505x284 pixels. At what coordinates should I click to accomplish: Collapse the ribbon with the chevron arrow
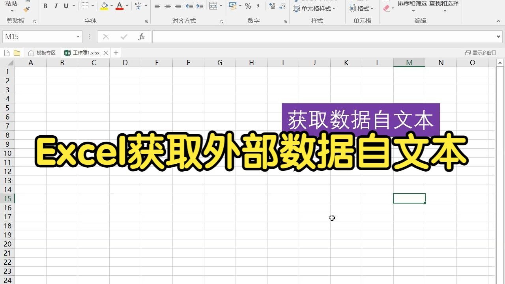pos(498,21)
